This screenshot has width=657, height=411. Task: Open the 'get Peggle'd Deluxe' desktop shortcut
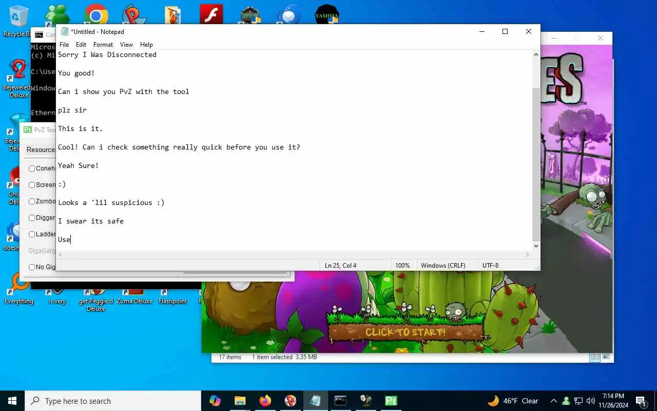[96, 301]
